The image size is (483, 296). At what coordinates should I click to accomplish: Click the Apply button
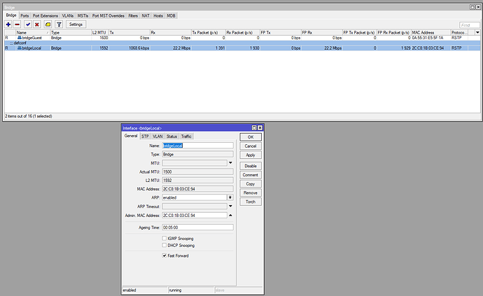(x=250, y=155)
